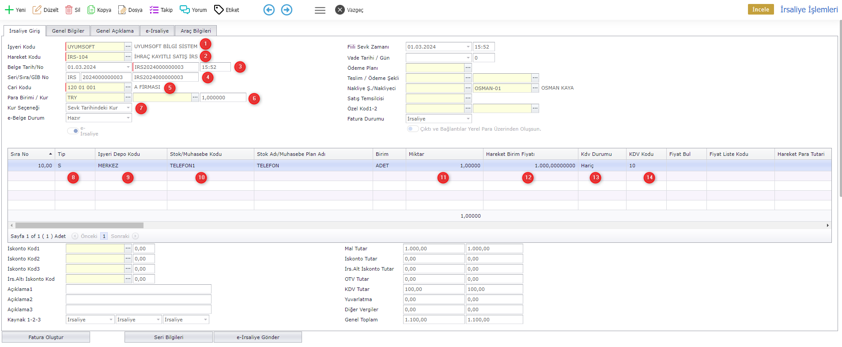Open the Fatura Durumu dropdown
This screenshot has width=842, height=347.
pyautogui.click(x=468, y=119)
